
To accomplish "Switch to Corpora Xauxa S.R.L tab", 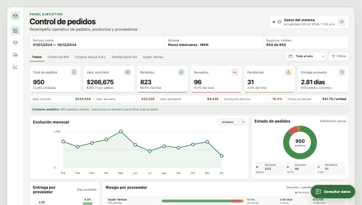I will 90,57.
